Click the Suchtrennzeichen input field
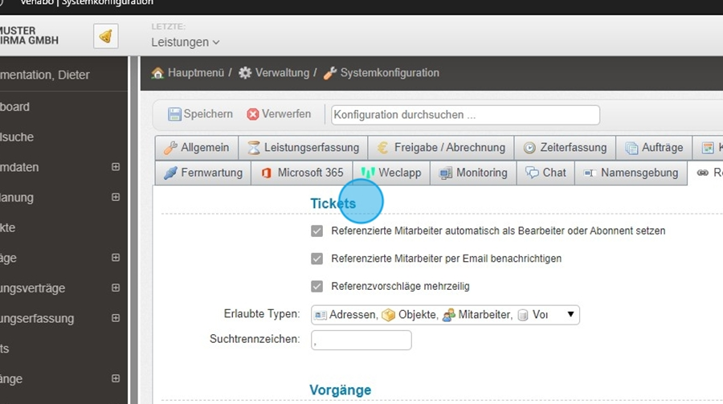The image size is (723, 404). coord(361,341)
